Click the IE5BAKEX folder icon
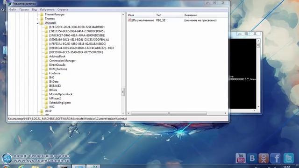This screenshot has height=168, width=299. point(46,86)
